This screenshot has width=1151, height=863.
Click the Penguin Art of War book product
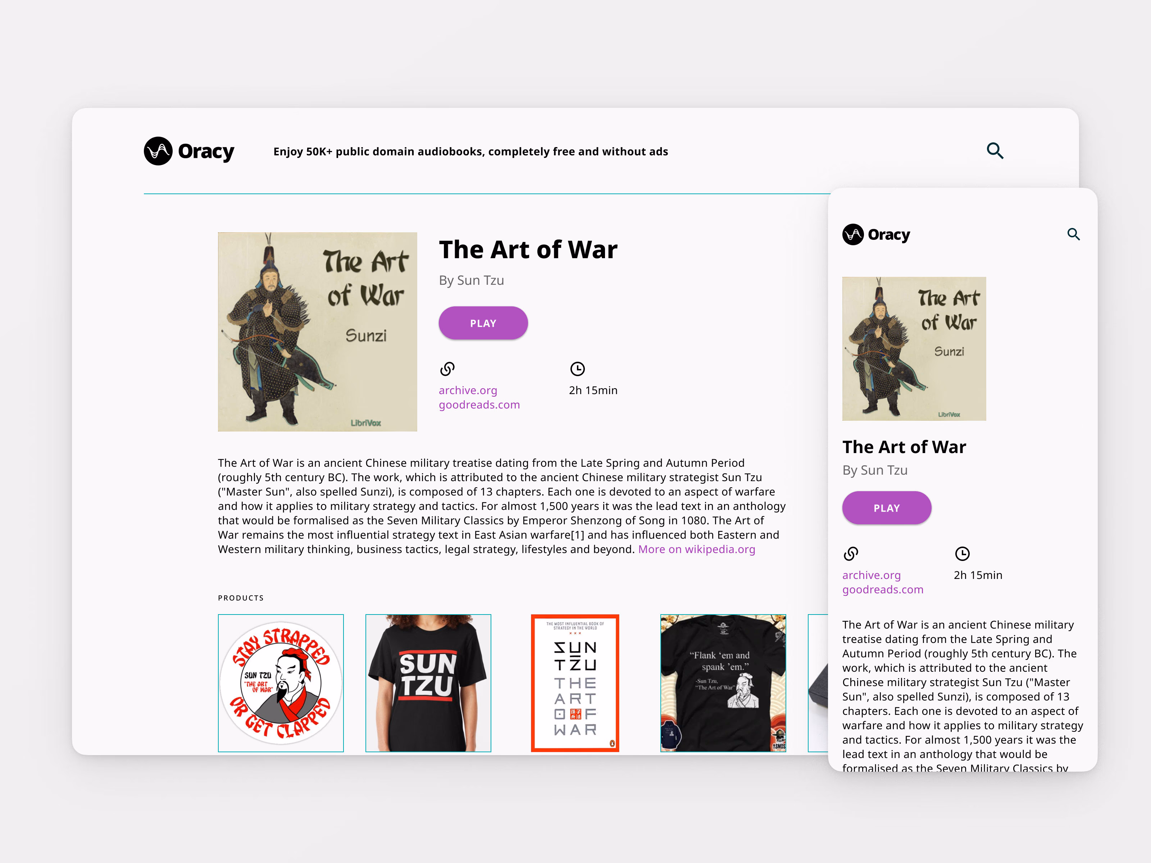[x=575, y=682]
